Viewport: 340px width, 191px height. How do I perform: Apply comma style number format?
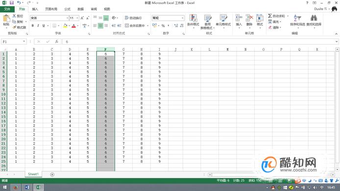(x=168, y=25)
